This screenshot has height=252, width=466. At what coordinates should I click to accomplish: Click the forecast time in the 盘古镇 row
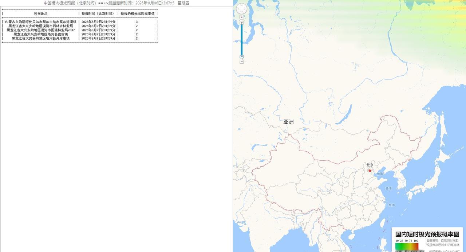click(x=98, y=34)
